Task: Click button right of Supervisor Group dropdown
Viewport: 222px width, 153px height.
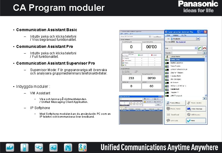Action: coord(157,37)
